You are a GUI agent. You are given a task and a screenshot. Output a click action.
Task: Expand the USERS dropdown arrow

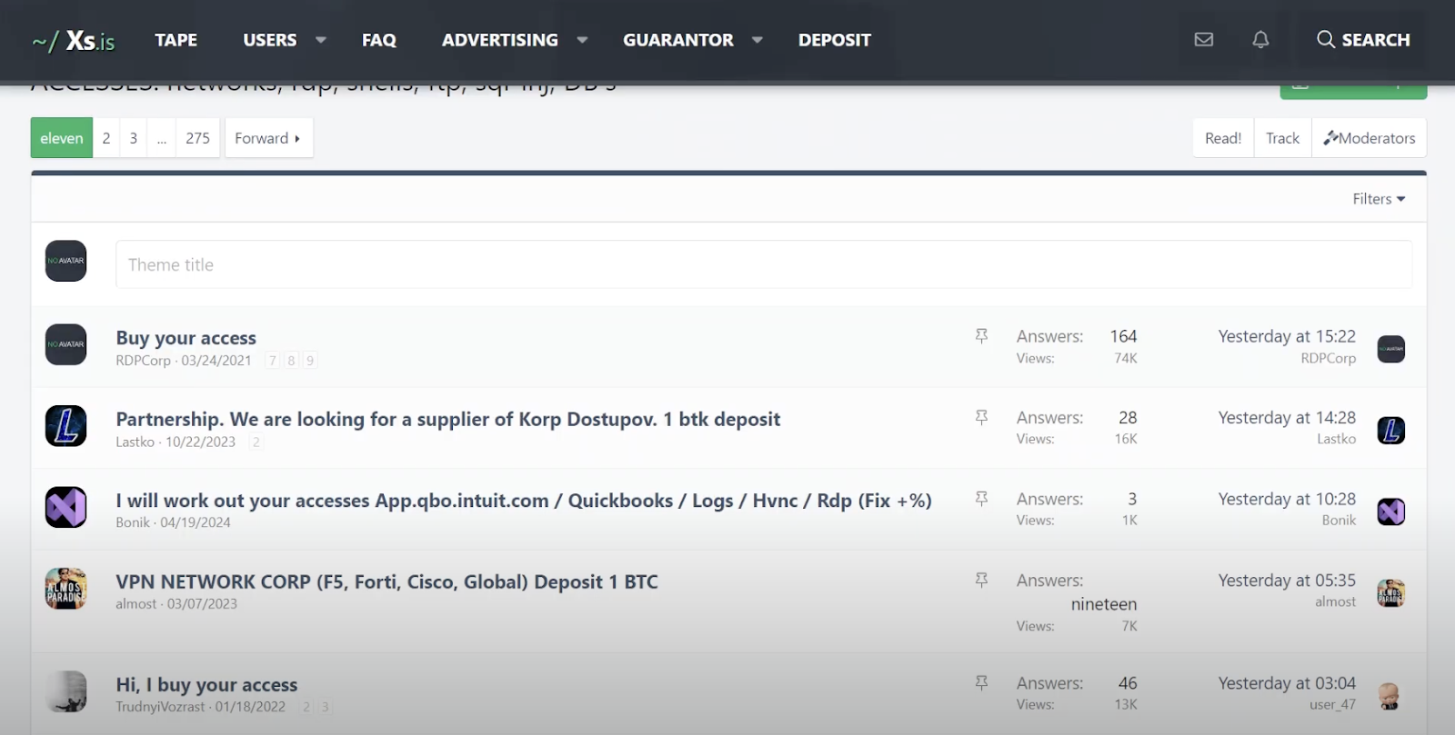pyautogui.click(x=321, y=40)
